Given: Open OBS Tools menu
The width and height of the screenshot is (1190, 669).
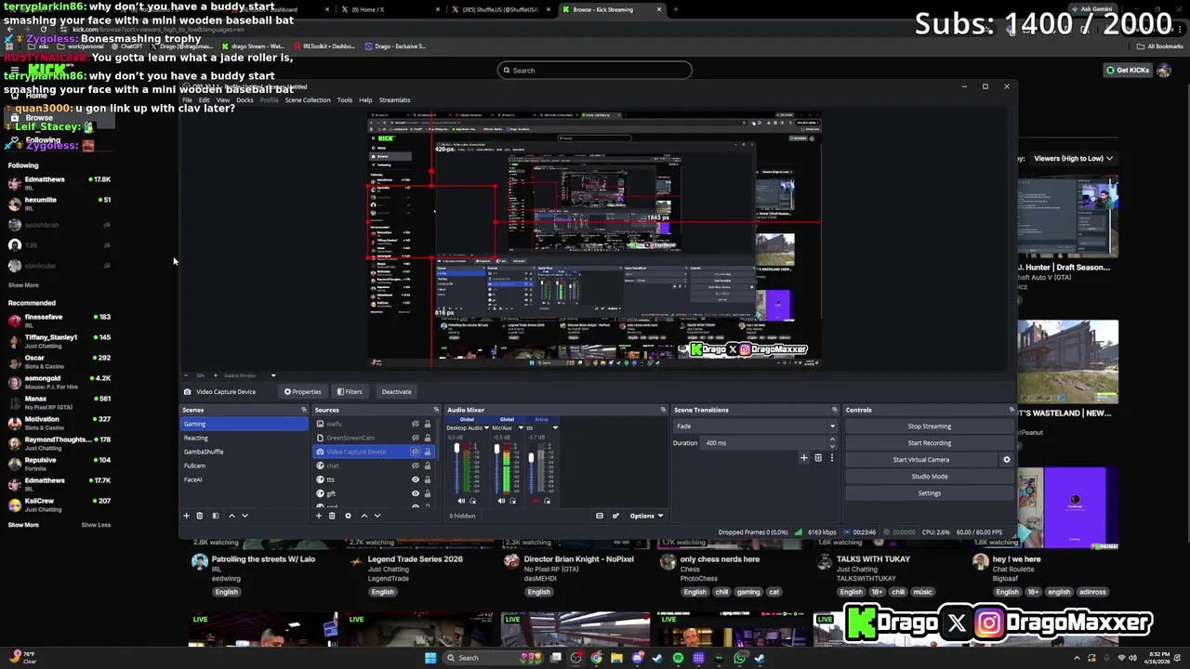Looking at the screenshot, I should click(344, 100).
